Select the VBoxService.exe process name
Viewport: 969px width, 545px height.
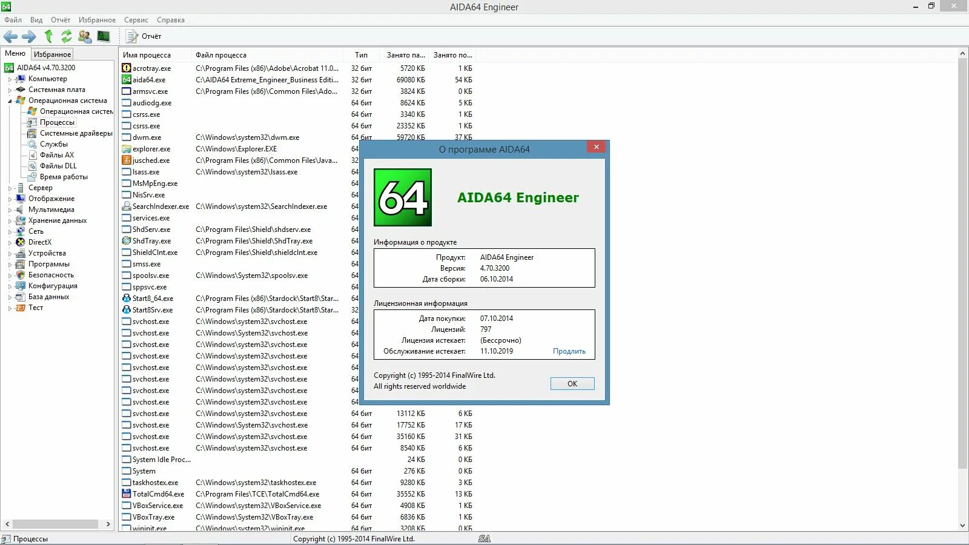click(x=158, y=506)
